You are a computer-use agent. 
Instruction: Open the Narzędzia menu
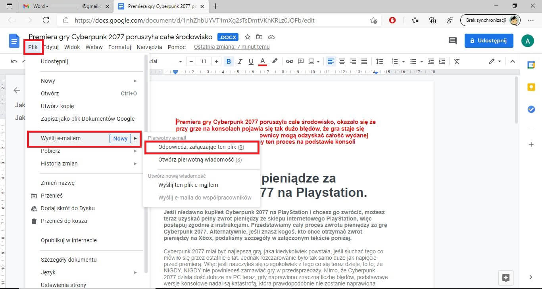pos(149,47)
